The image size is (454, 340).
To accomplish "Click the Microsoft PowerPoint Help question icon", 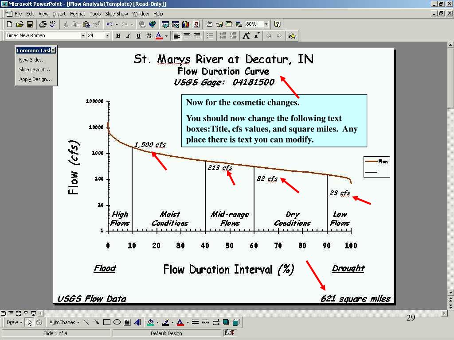I will point(277,24).
